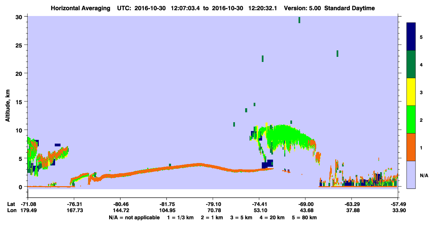Click the 'Version: 5.00' text in title
The image size is (442, 227).
[303, 8]
